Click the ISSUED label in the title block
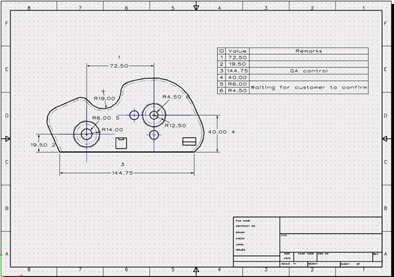 (x=241, y=250)
